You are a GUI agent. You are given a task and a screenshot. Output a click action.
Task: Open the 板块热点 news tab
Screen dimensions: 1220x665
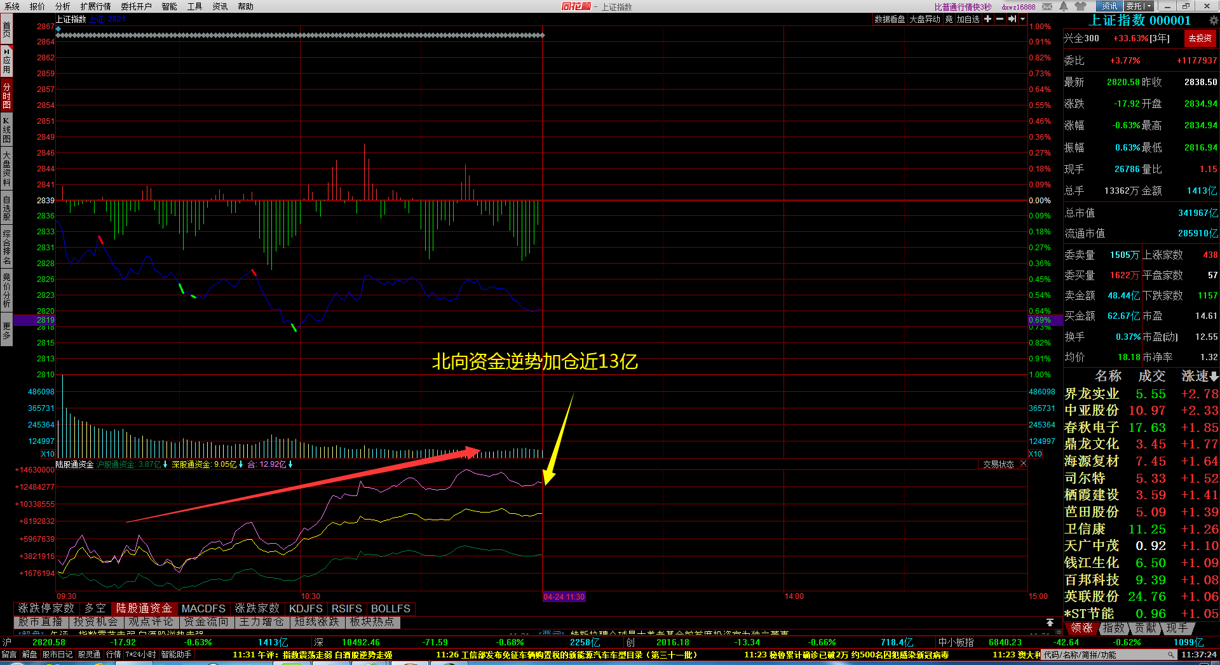click(x=372, y=622)
